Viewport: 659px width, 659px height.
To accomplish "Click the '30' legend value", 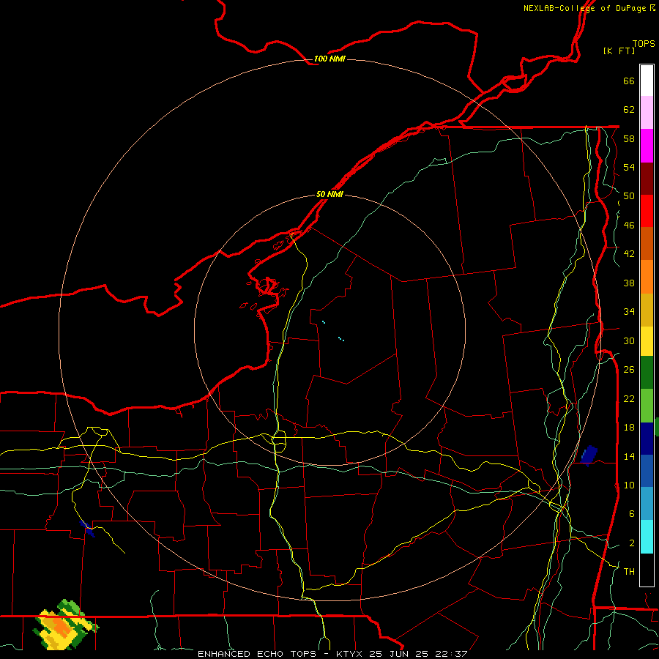I will click(x=629, y=340).
